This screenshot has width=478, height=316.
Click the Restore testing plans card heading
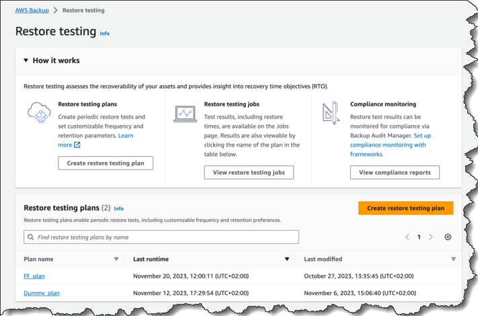click(x=87, y=104)
